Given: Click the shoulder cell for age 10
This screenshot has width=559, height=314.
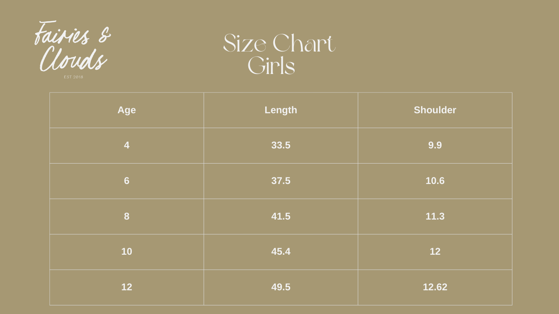Looking at the screenshot, I should click(435, 251).
